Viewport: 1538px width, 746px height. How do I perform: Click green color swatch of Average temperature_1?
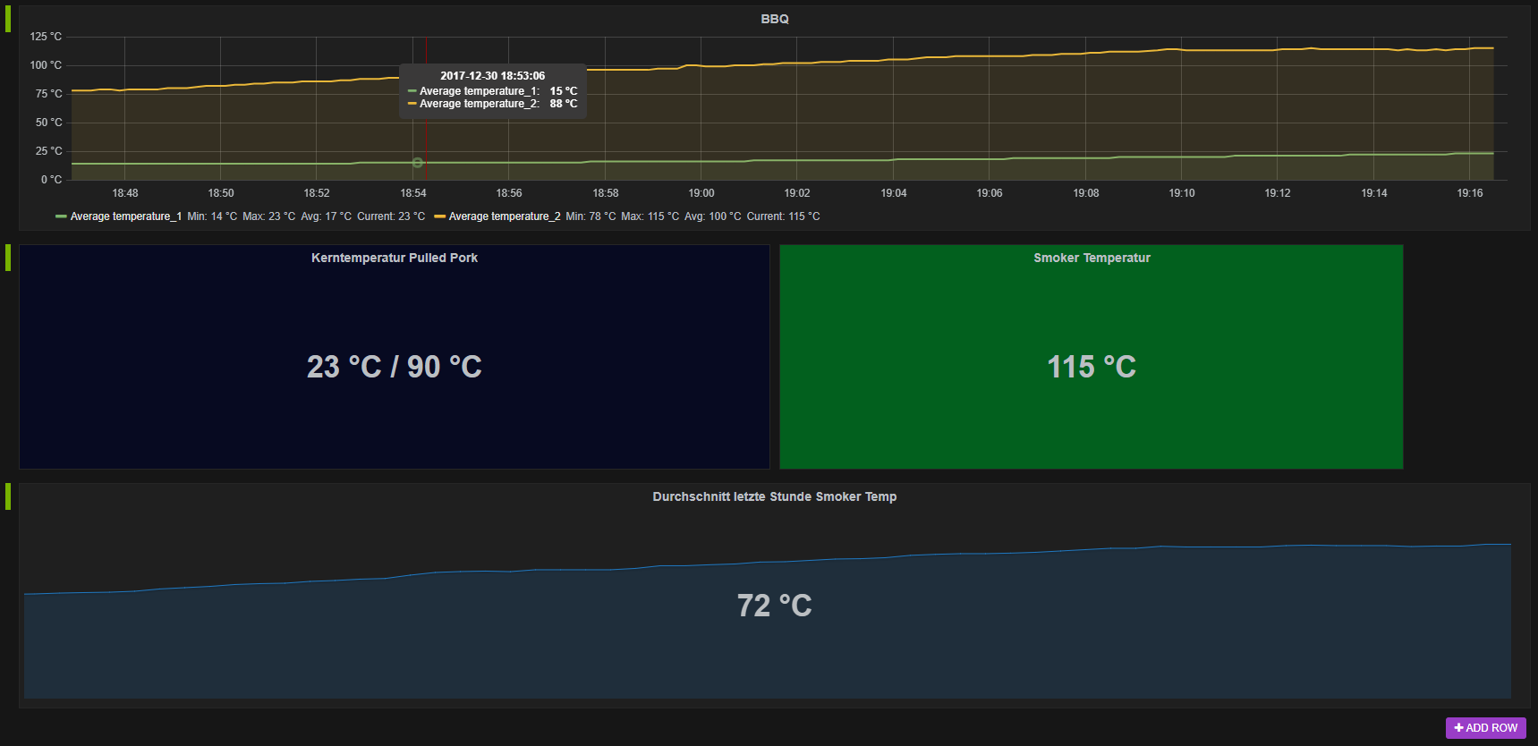61,216
